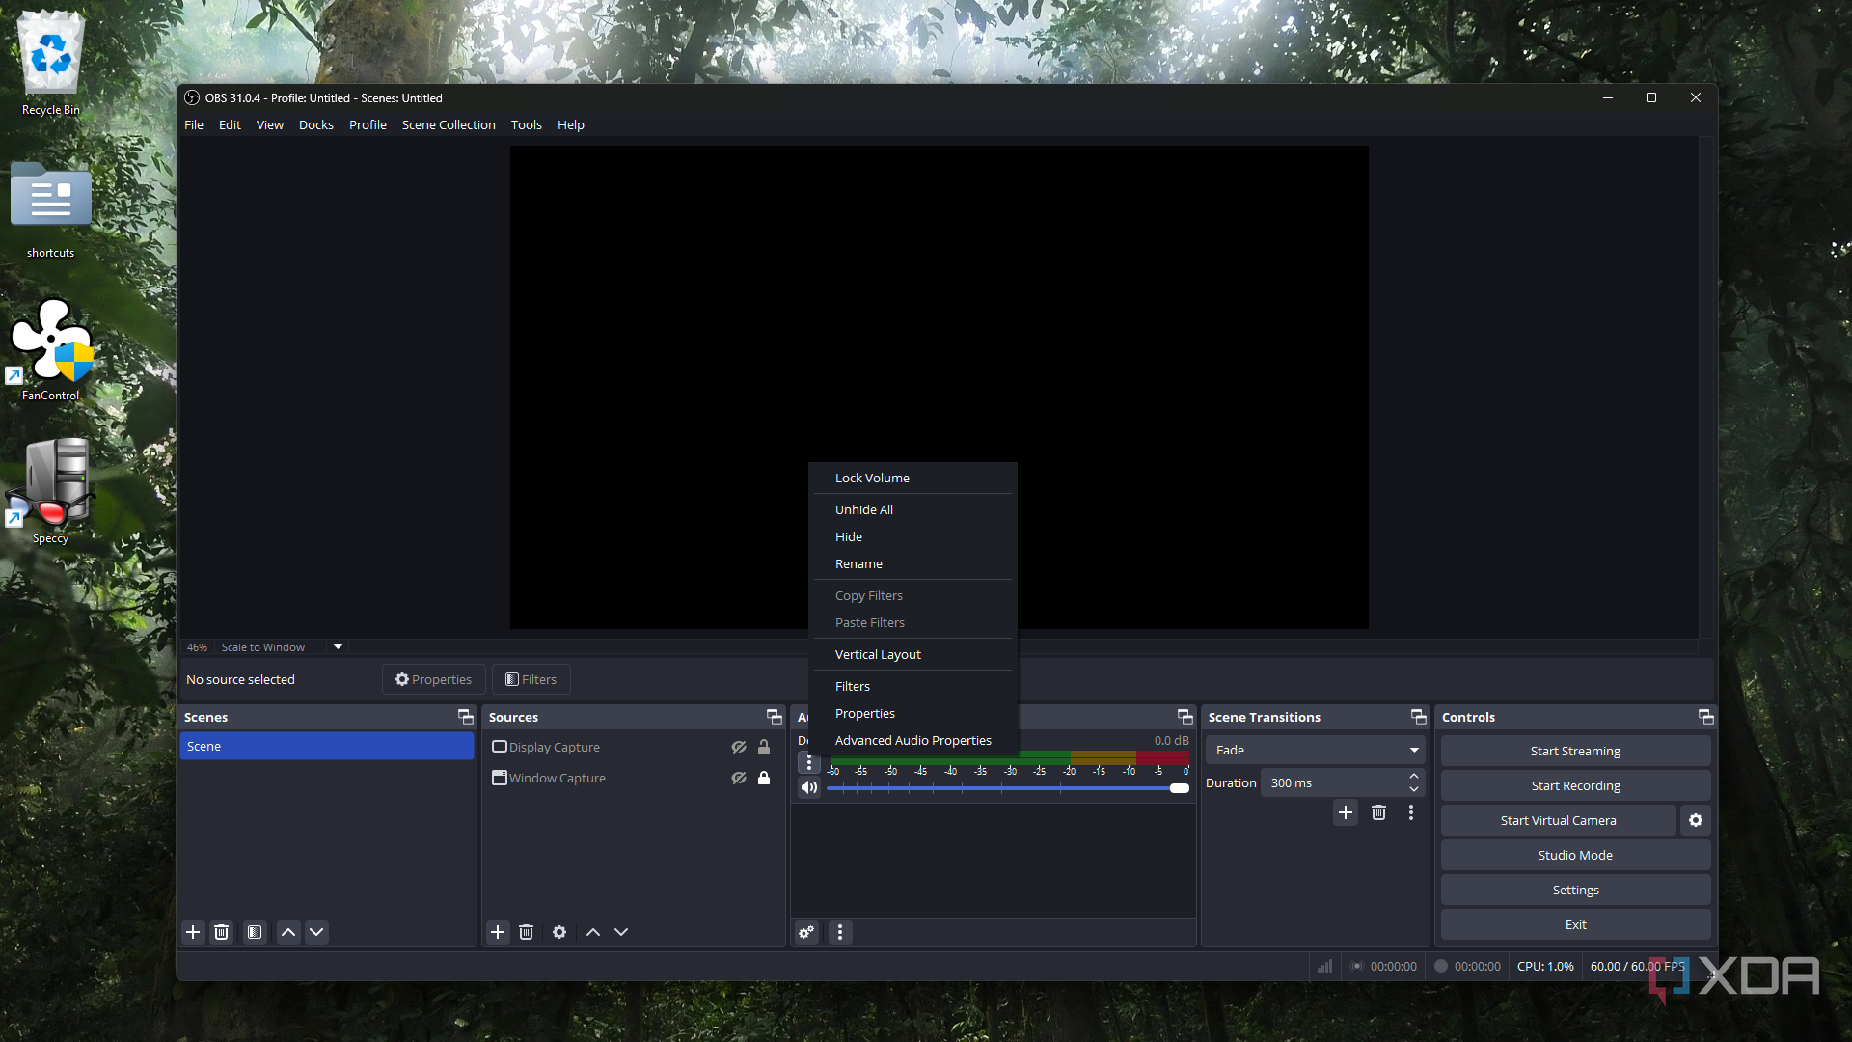Click Hide in the context menu
1852x1042 pixels.
tap(912, 536)
